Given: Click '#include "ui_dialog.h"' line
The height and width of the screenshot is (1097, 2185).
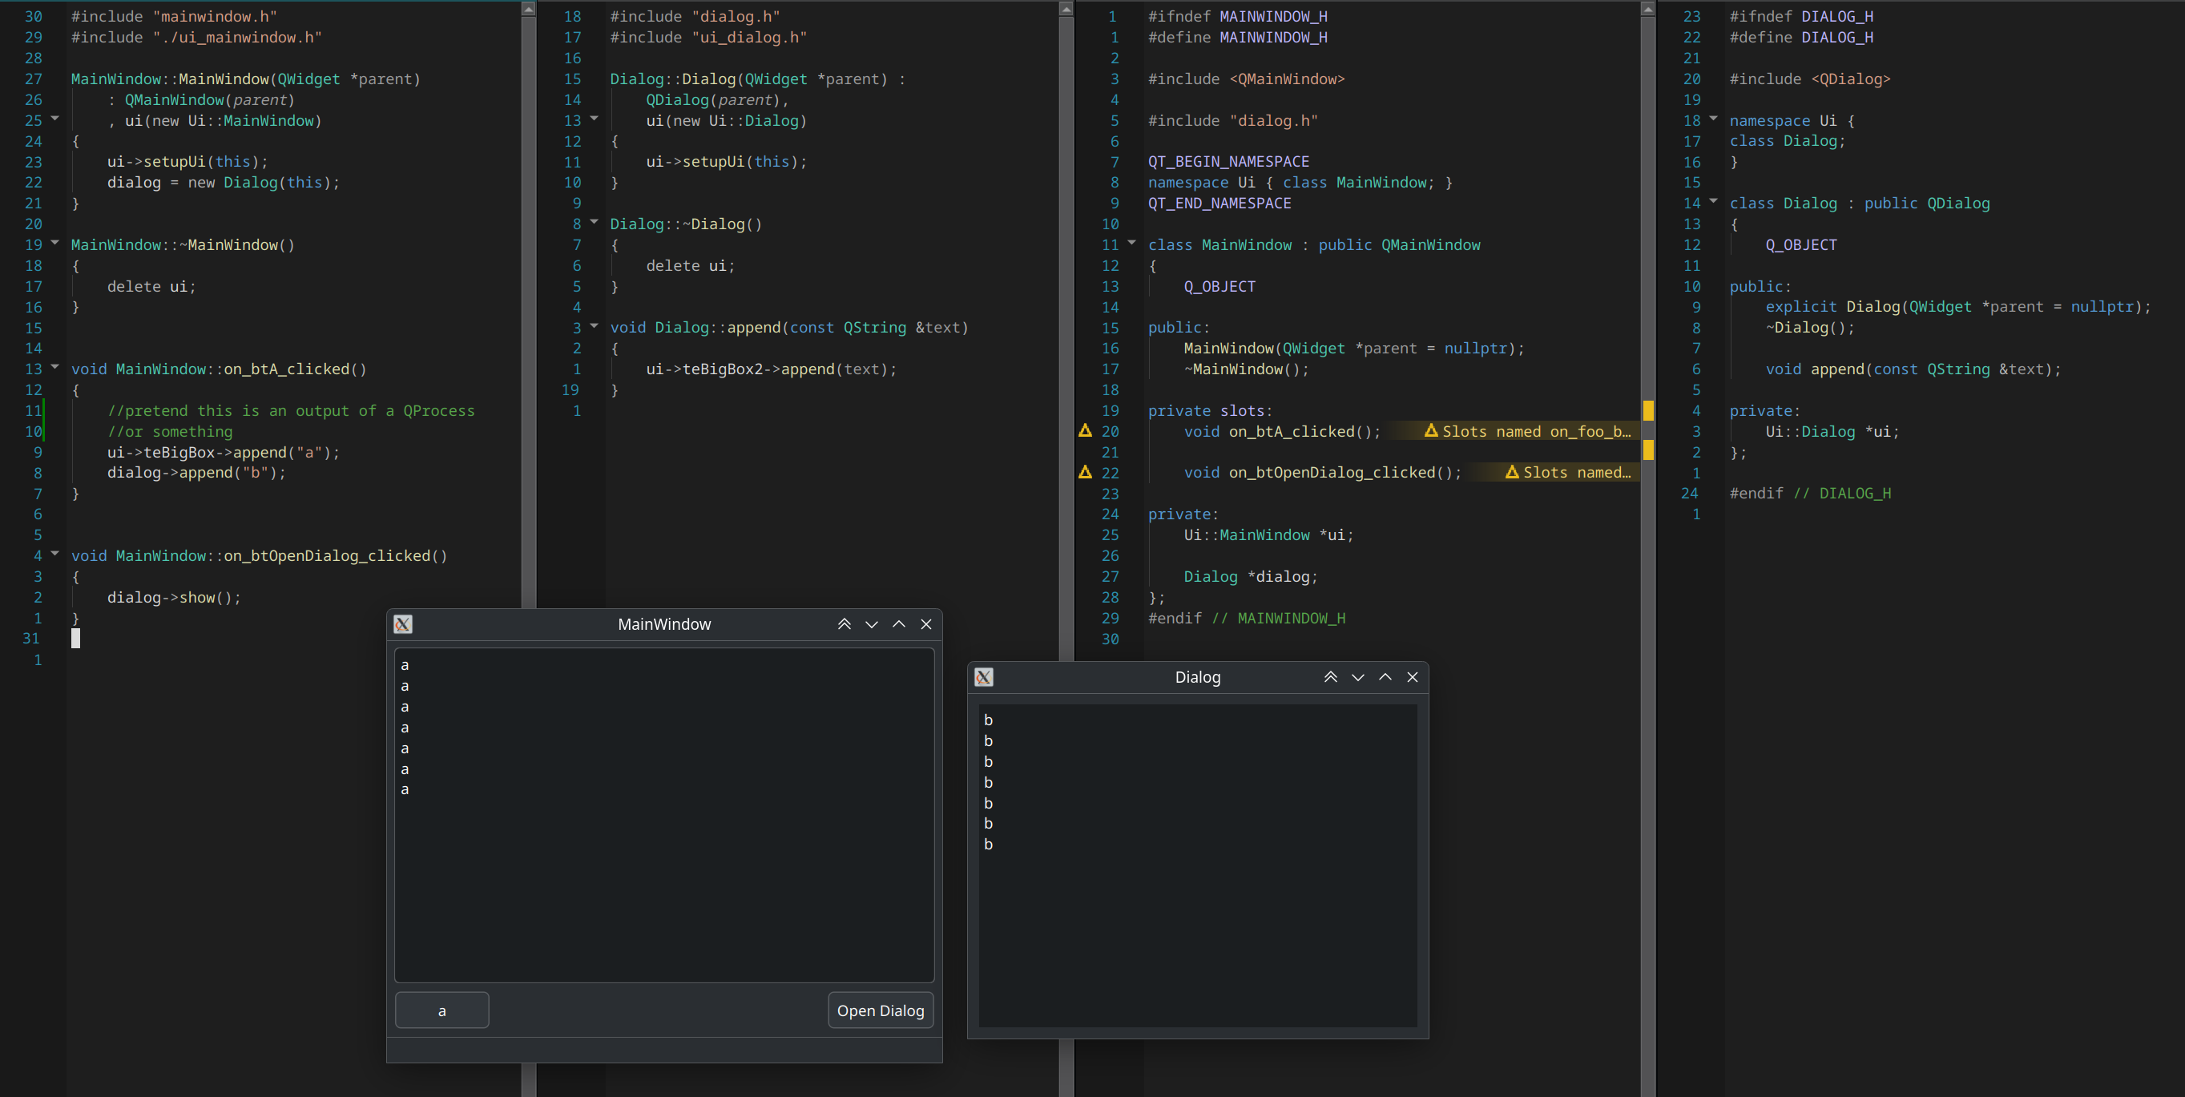Looking at the screenshot, I should point(708,38).
